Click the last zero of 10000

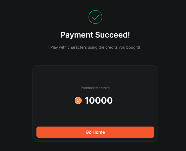coord(110,101)
